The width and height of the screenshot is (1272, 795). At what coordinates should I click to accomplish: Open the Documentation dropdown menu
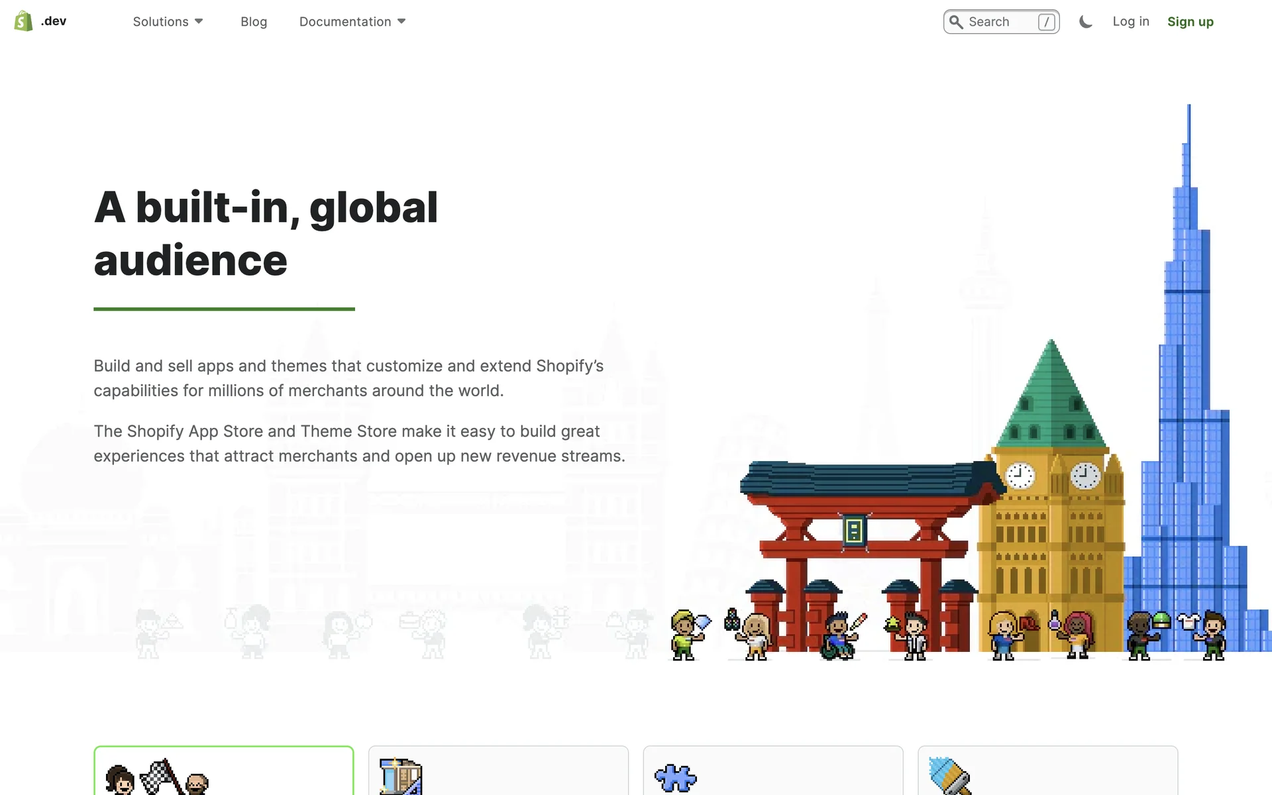tap(345, 22)
